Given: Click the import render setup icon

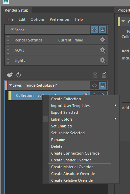Looking at the screenshot, I should 18,75.
